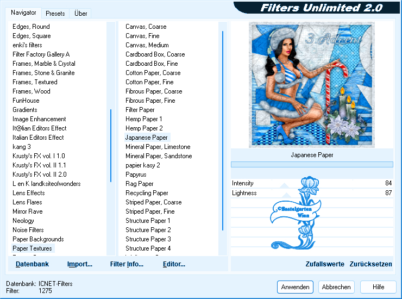Image resolution: width=402 pixels, height=299 pixels.
Task: Choose the 'Canvas, Medium' filter
Action: 147,45
